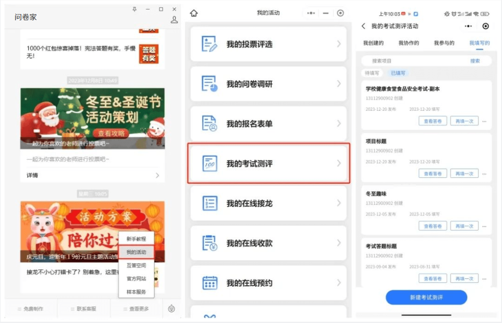
Task: Tap back arrow beside 我的考试测评活动
Action: pyautogui.click(x=363, y=26)
